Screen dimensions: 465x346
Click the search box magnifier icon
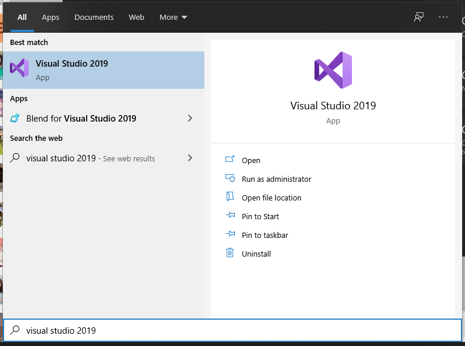point(15,330)
